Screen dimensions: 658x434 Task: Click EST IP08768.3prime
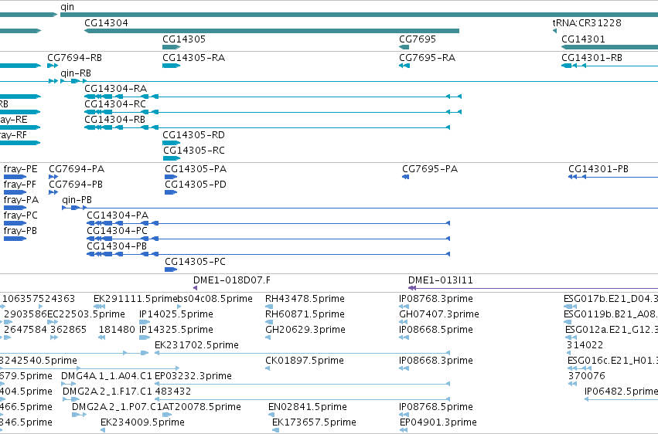[404, 307]
